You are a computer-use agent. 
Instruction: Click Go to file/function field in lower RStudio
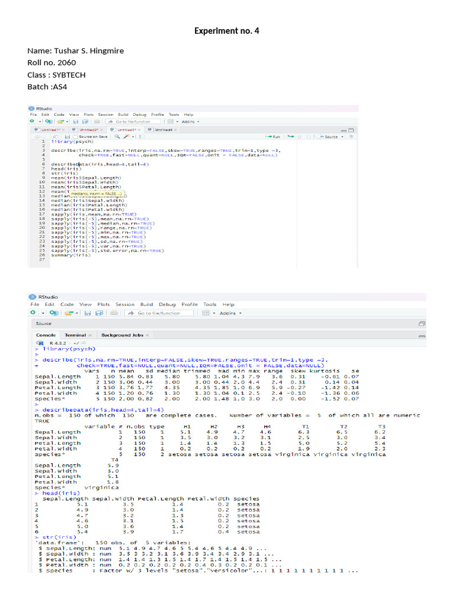pos(160,313)
